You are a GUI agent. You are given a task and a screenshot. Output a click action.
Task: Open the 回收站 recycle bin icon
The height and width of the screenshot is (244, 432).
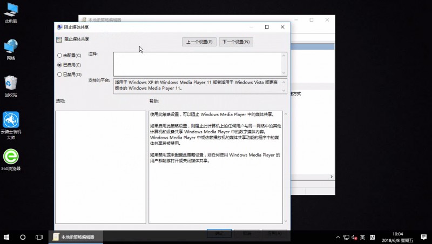[11, 86]
